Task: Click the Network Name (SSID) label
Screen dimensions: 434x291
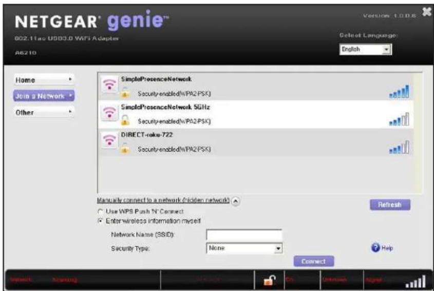Action: [142, 235]
